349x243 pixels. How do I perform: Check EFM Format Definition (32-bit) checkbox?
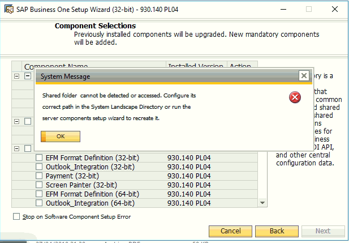40,157
